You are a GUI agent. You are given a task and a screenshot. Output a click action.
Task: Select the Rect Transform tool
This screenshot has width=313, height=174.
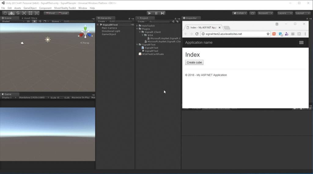(31, 13)
